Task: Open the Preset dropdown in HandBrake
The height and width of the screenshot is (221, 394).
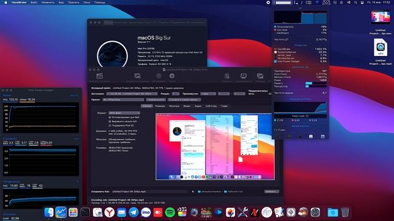Action: 123,99
